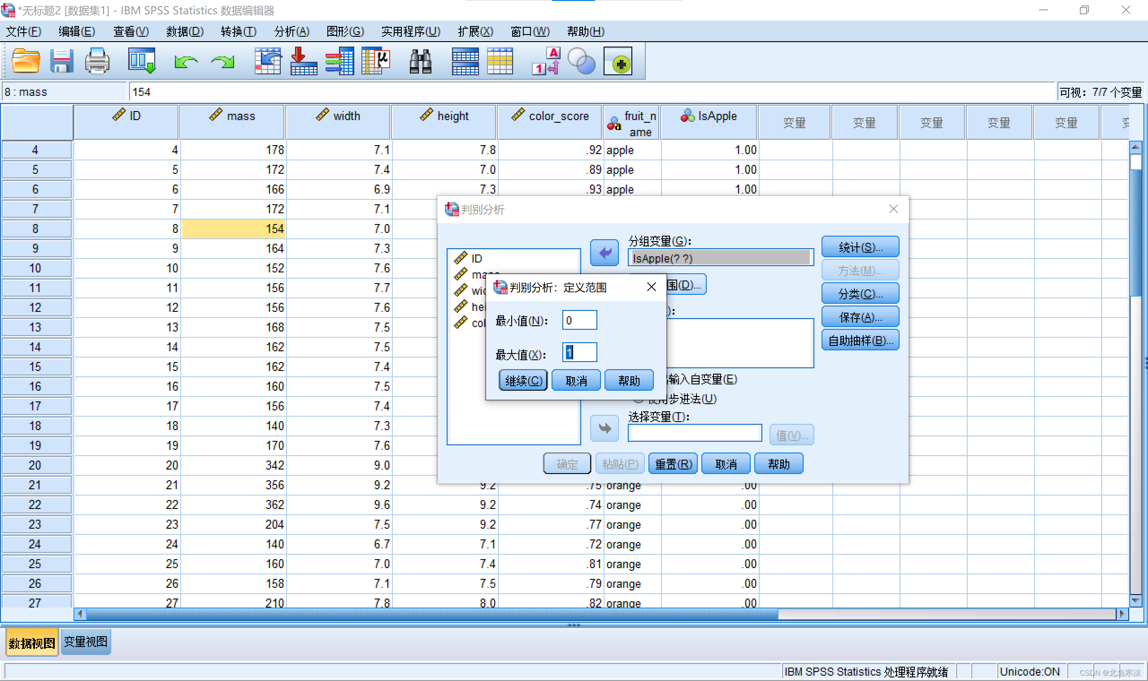Image resolution: width=1148 pixels, height=681 pixels.
Task: Click the Use variable sets circles icon
Action: (x=581, y=61)
